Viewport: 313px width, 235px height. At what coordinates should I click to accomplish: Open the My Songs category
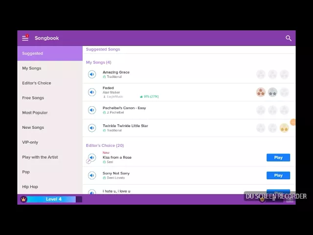[50, 68]
